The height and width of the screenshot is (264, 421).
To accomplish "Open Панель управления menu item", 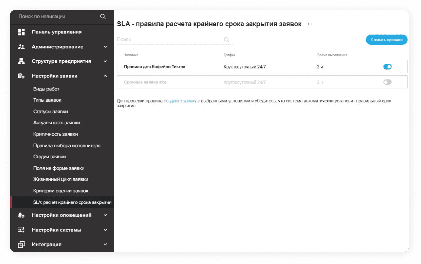I will tap(57, 32).
